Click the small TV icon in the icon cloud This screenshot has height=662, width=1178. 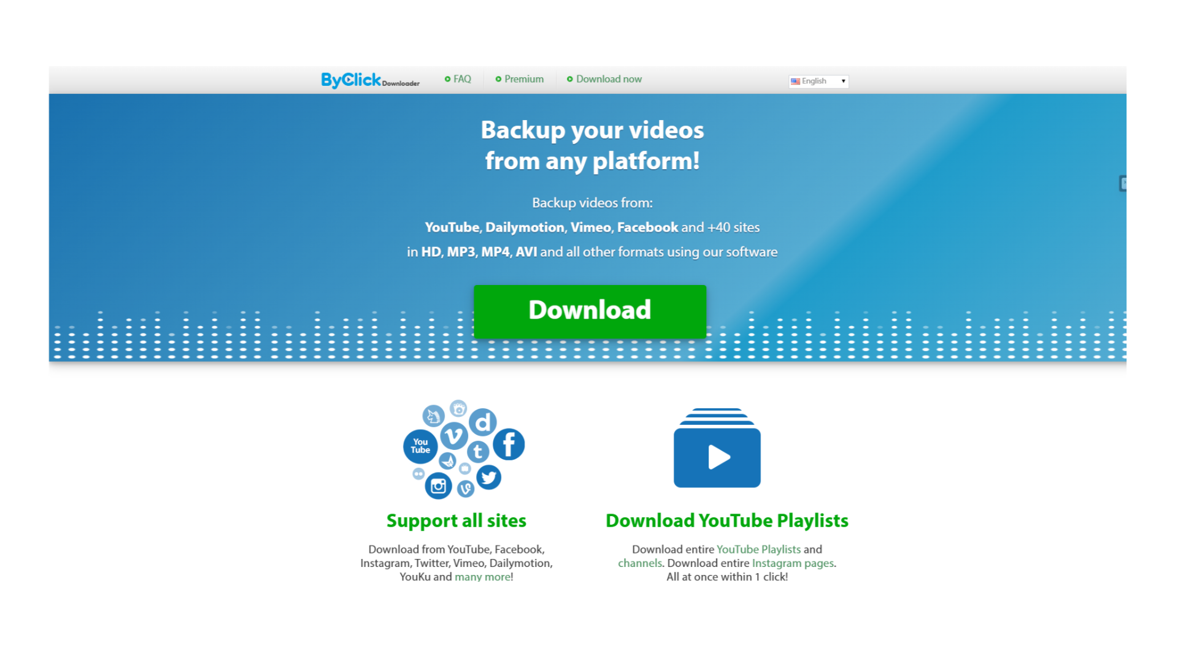point(465,468)
